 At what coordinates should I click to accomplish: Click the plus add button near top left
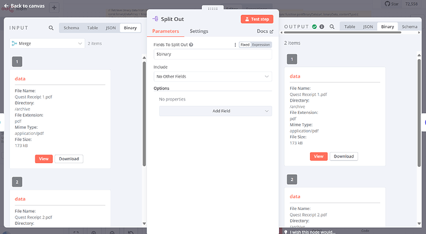click(54, 7)
